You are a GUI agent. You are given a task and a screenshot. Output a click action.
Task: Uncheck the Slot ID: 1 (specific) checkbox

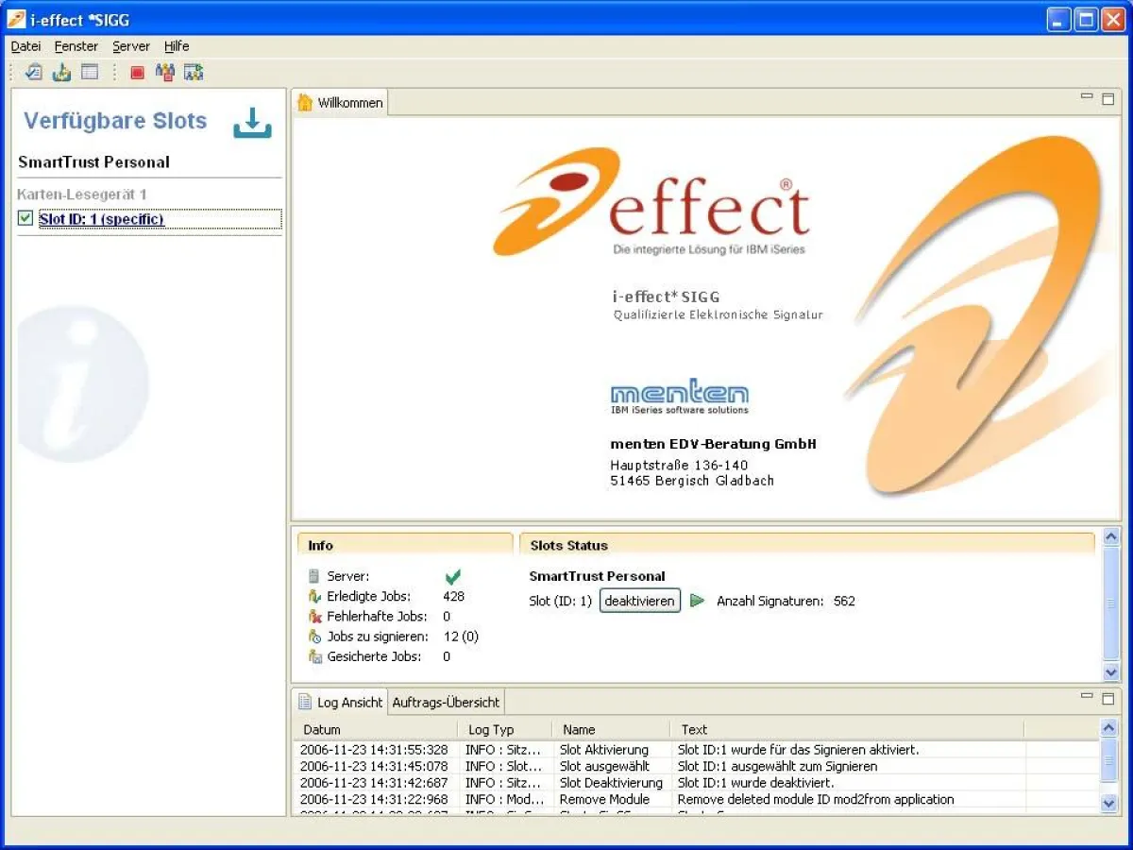[x=25, y=218]
